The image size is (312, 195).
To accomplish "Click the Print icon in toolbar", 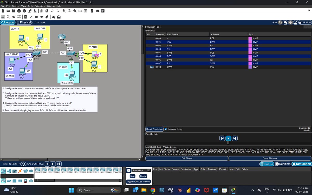I will click(x=19, y=11).
